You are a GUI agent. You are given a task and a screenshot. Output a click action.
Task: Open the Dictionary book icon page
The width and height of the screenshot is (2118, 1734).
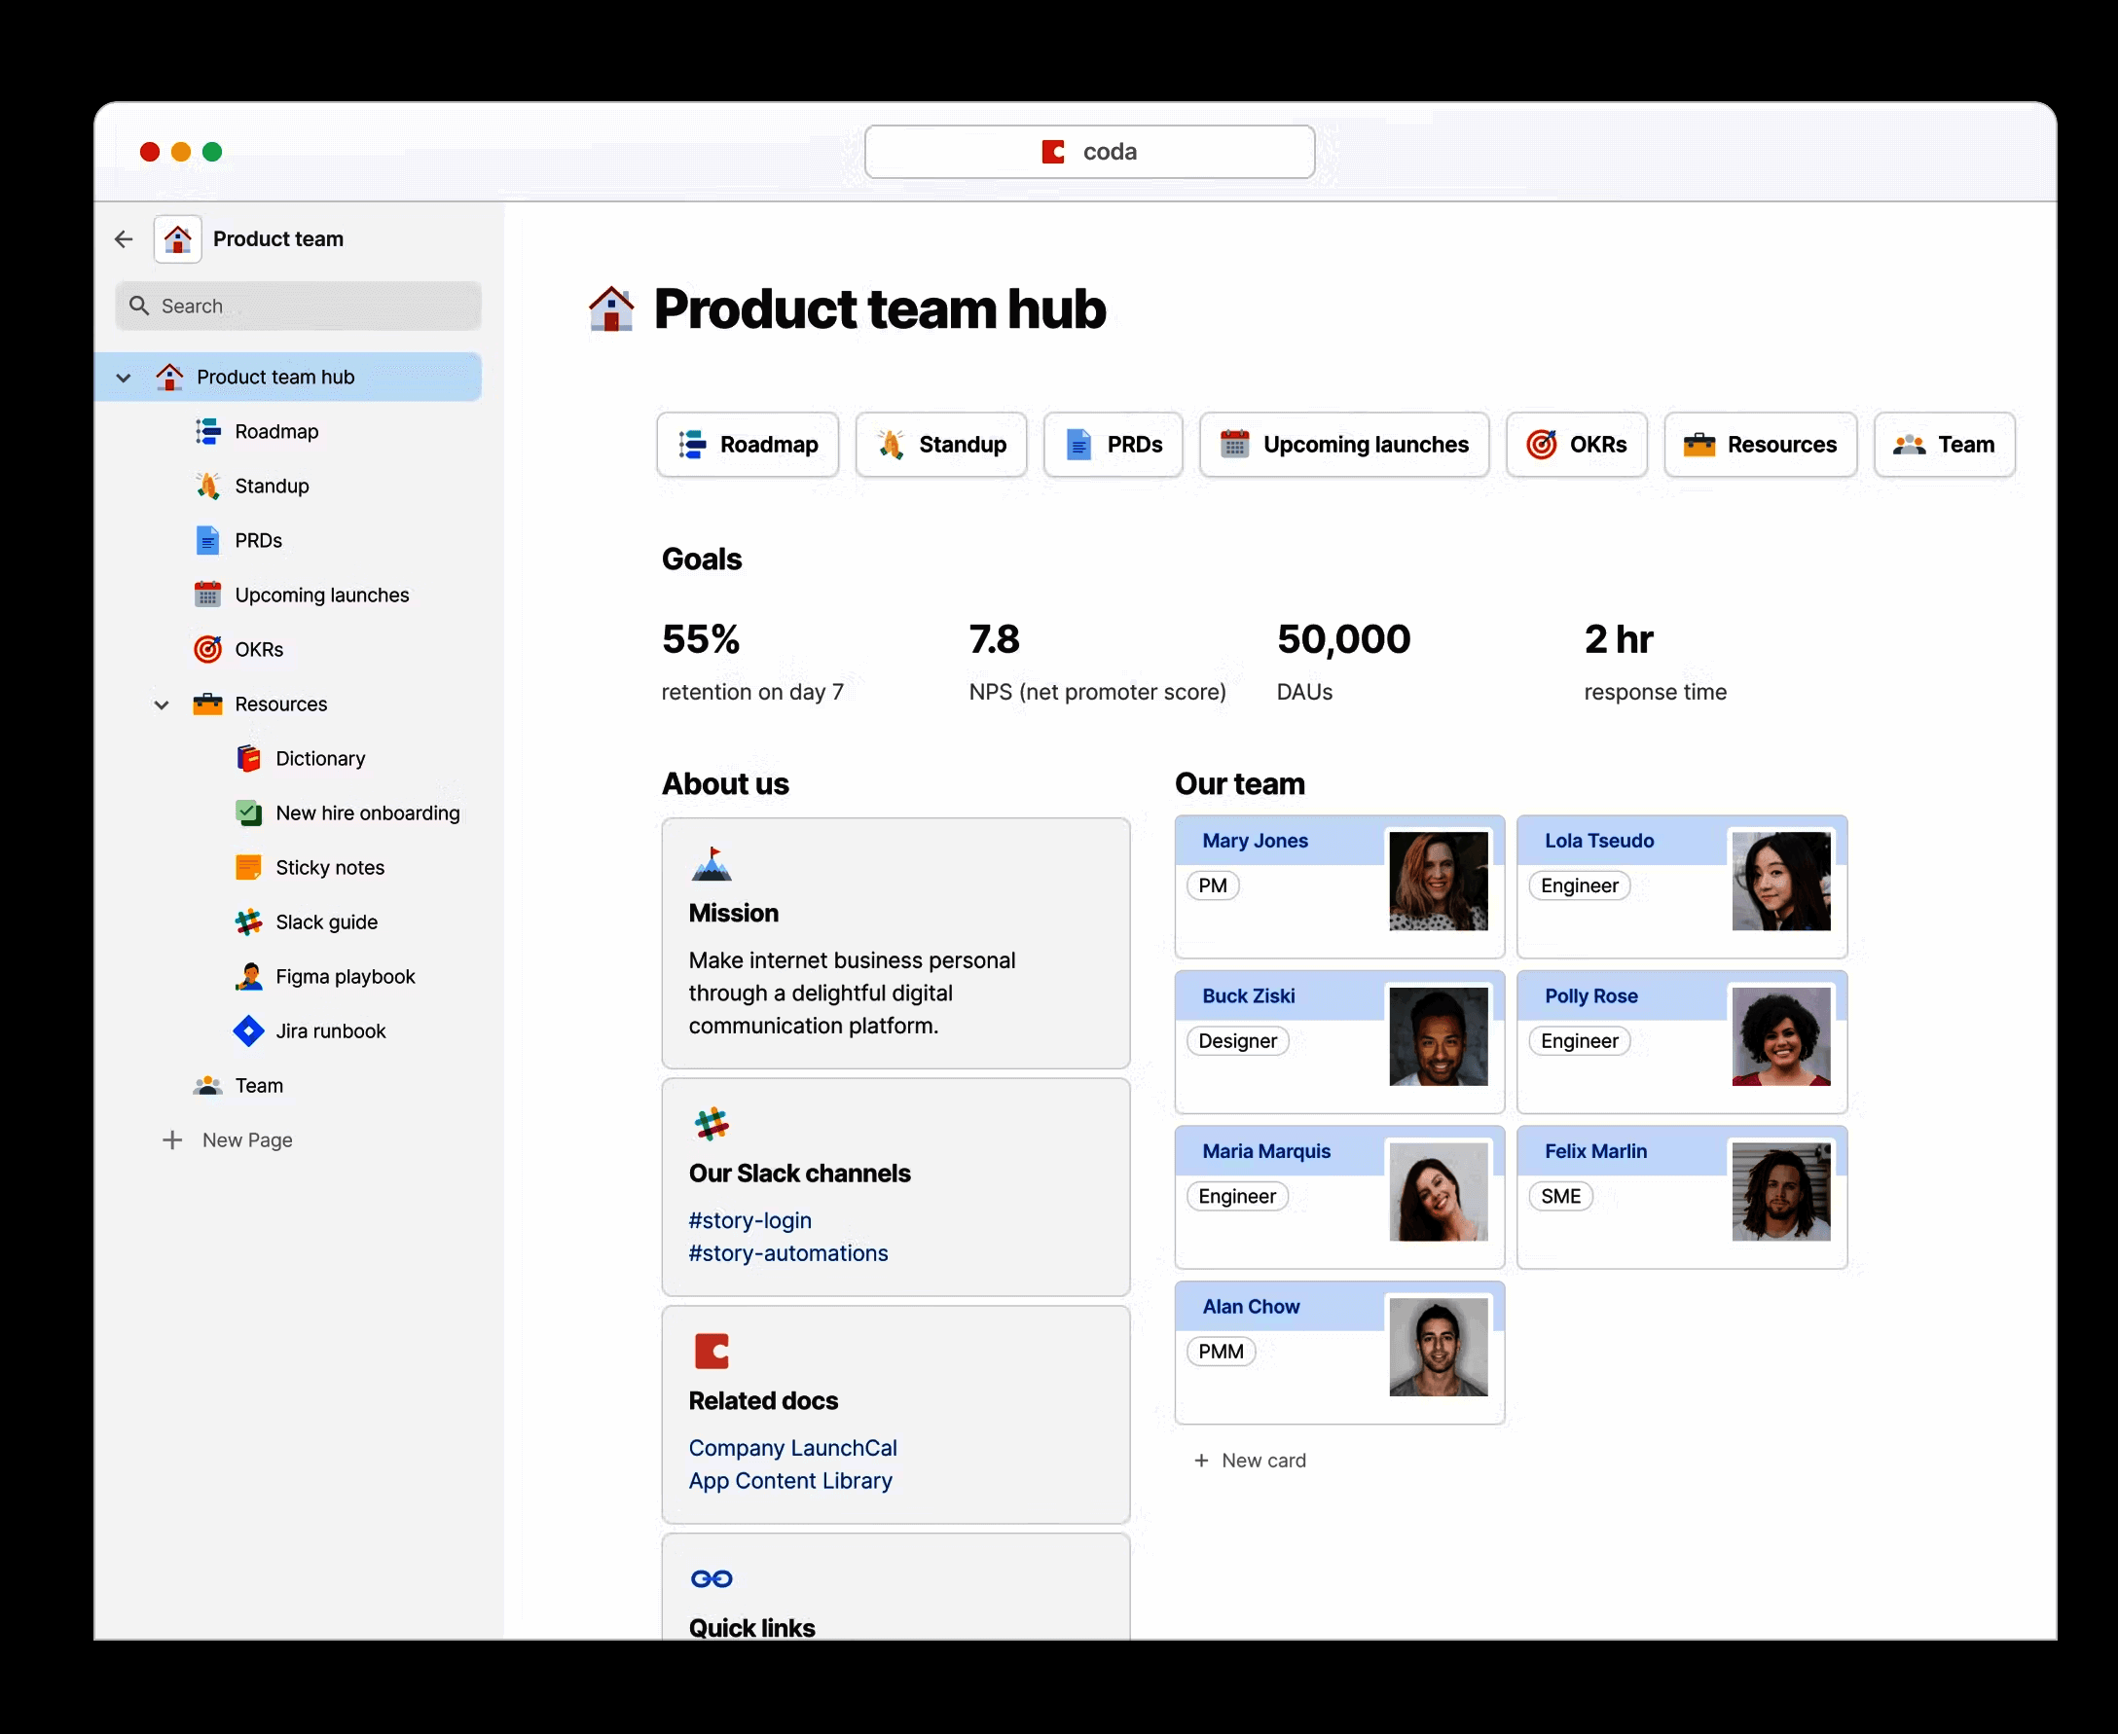pyautogui.click(x=249, y=758)
